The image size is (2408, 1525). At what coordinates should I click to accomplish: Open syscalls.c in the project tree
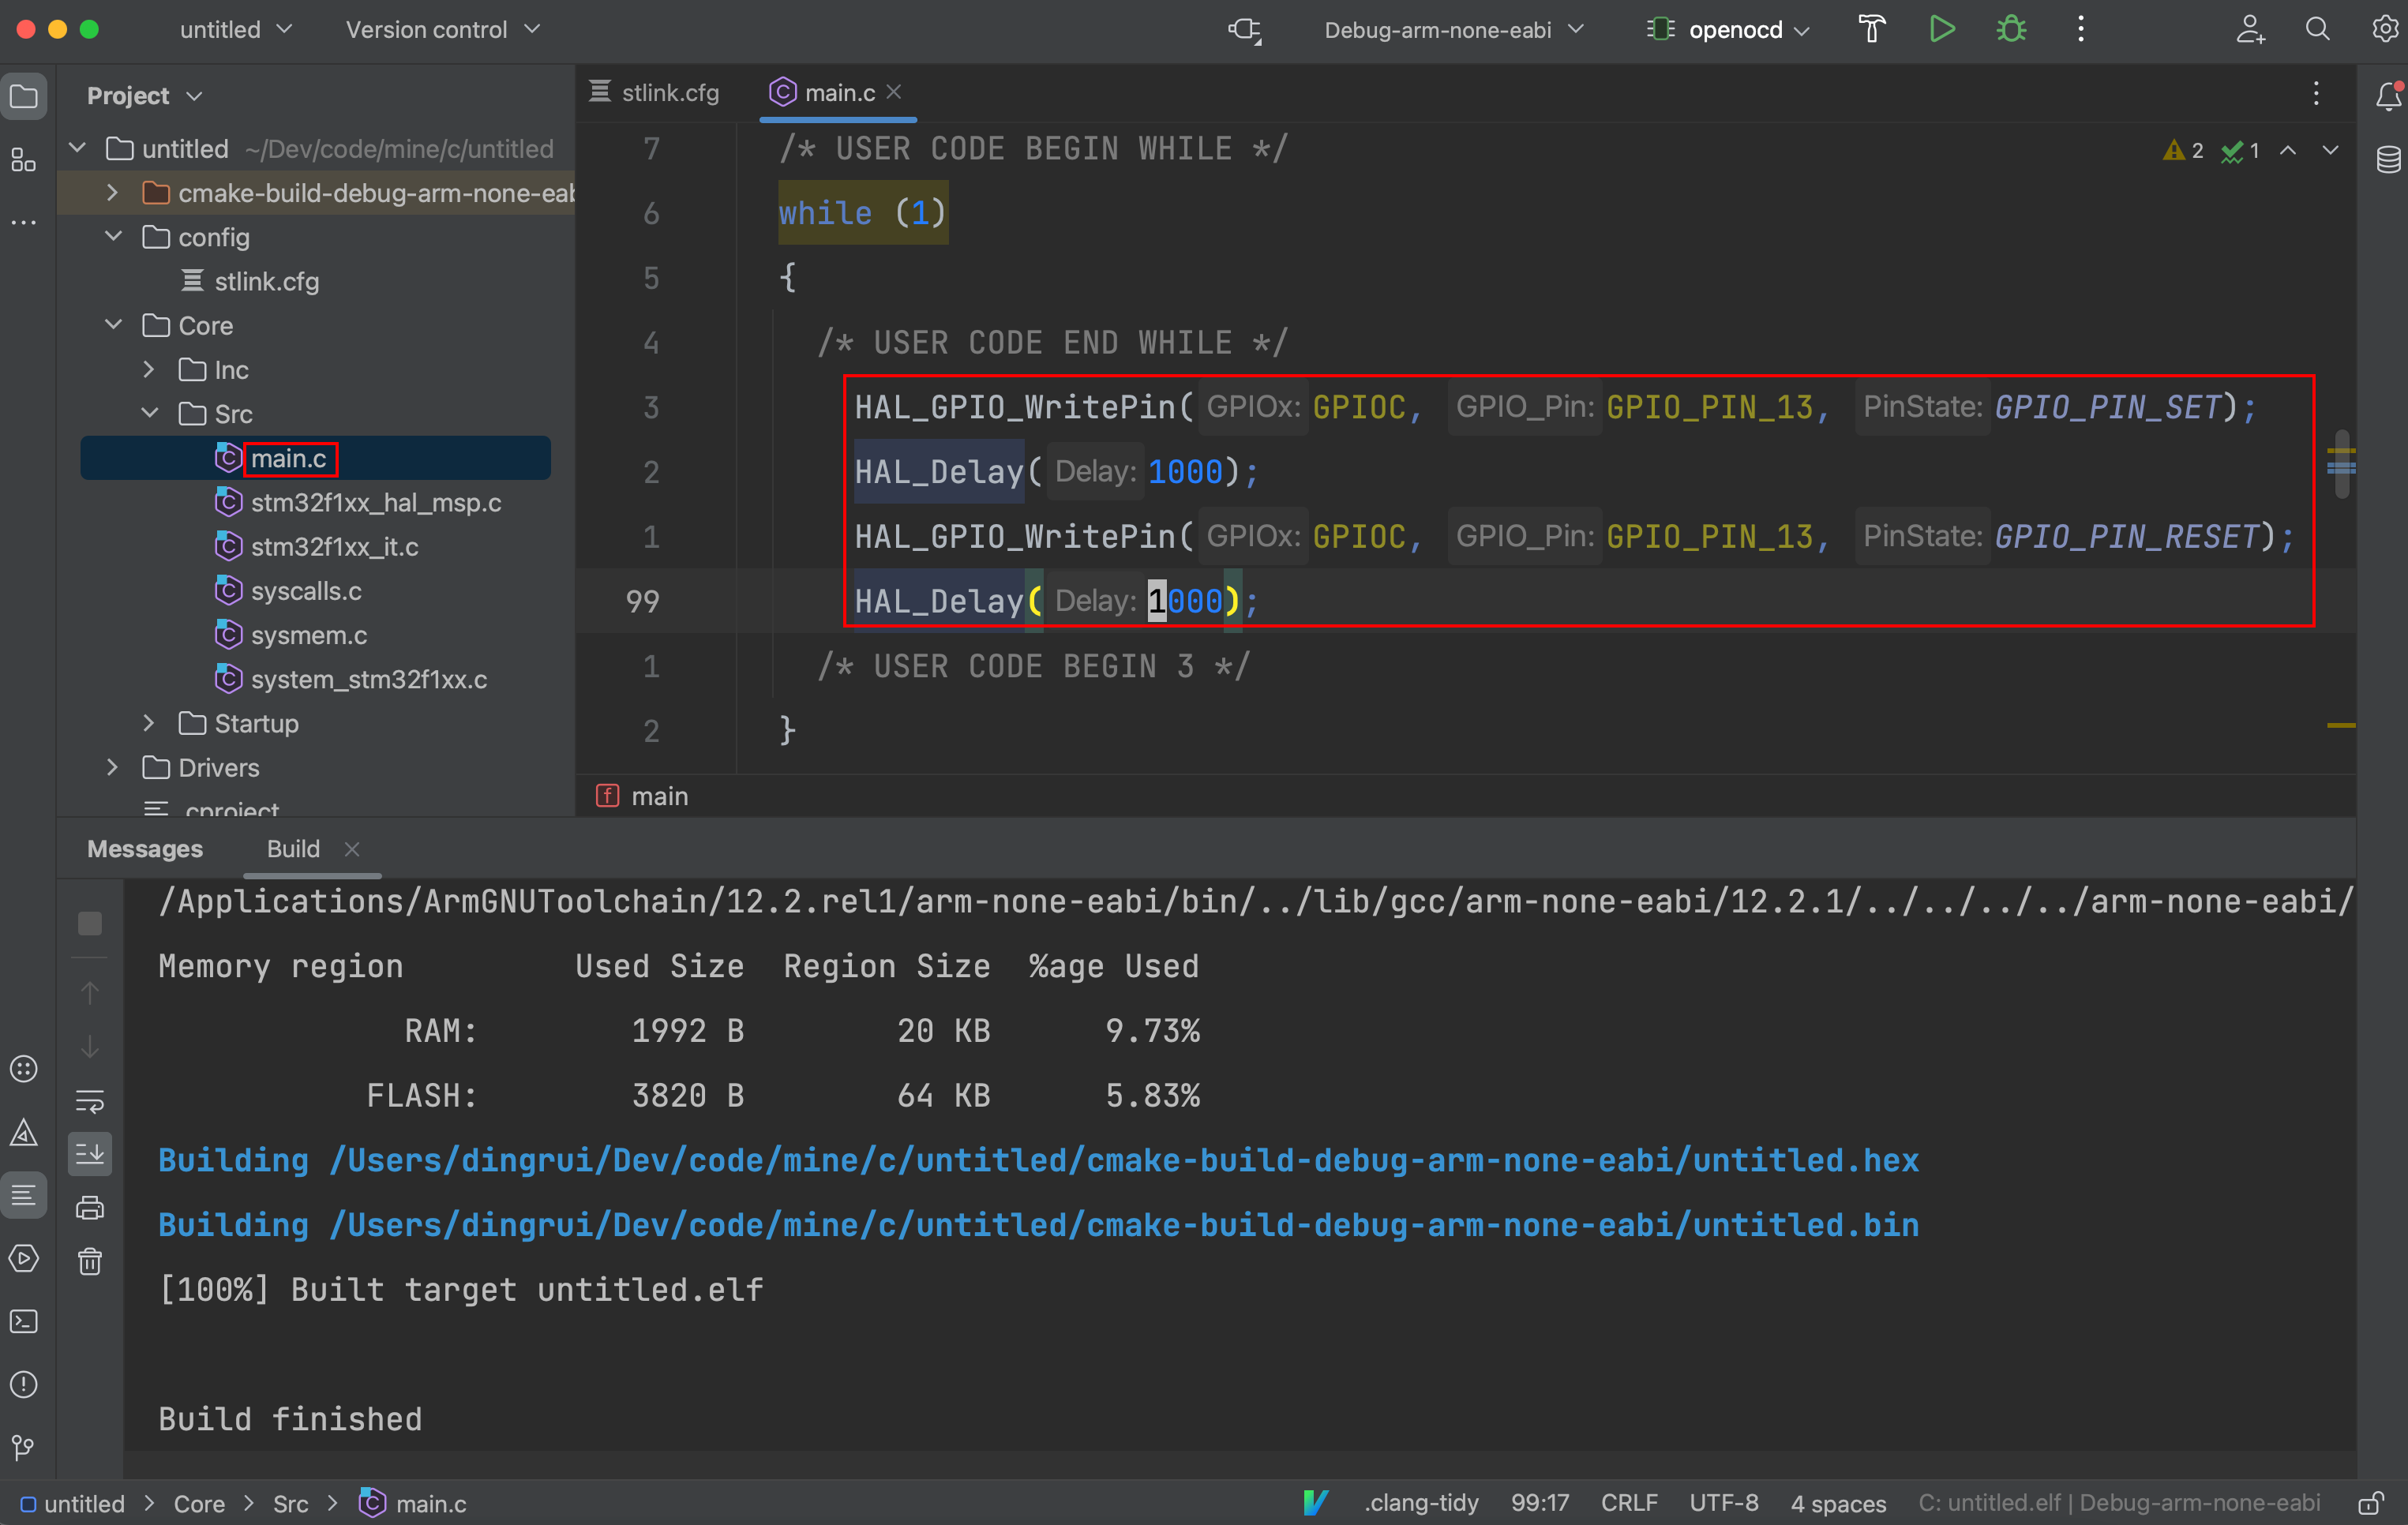pos(305,591)
